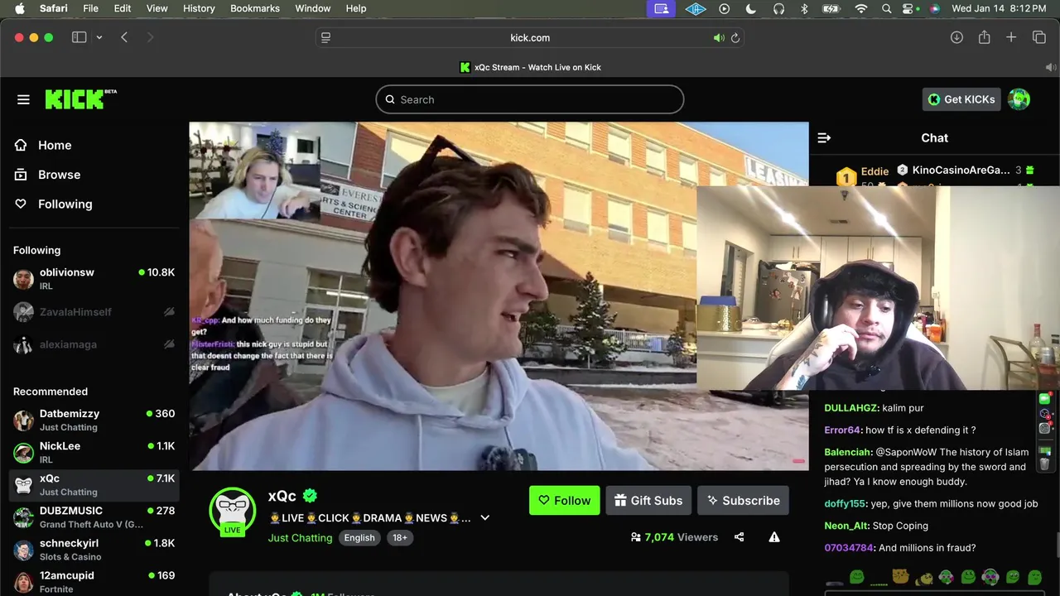Toggle the screen sharing menu bar icon

pos(661,8)
